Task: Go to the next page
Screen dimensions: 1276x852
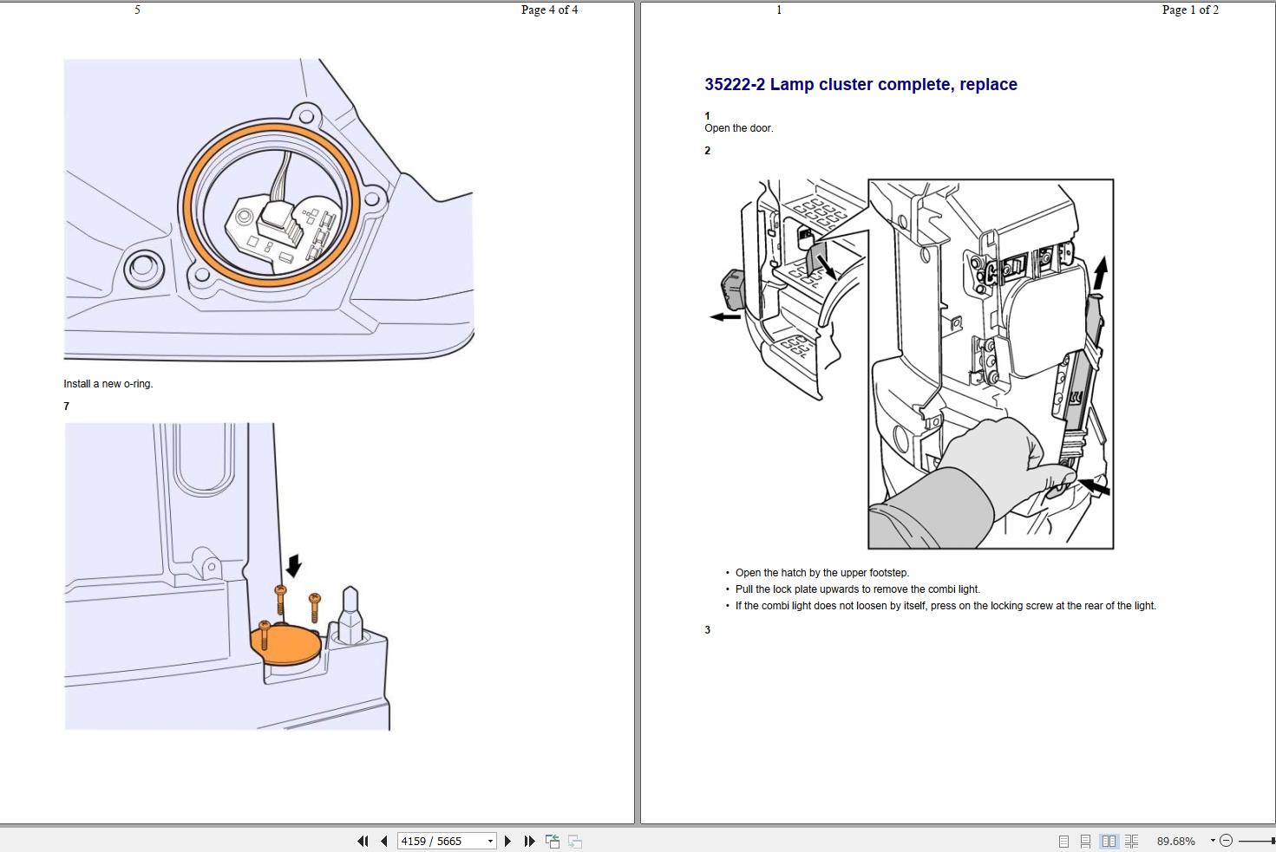Action: [x=507, y=841]
